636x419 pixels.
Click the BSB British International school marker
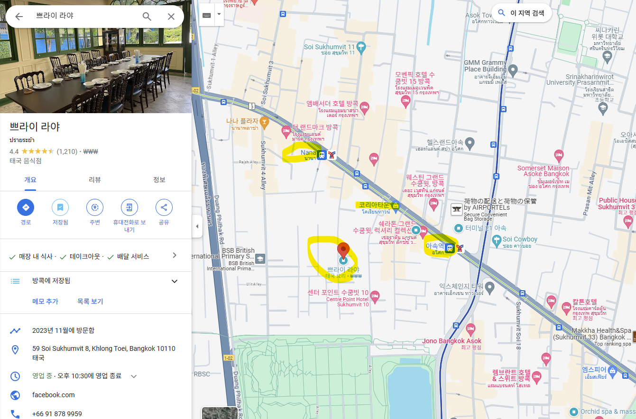click(x=260, y=259)
